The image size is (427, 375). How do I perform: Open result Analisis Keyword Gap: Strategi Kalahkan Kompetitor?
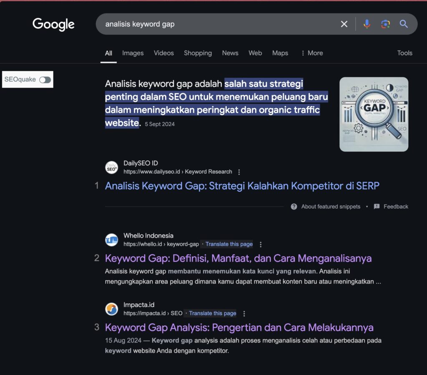tap(242, 186)
